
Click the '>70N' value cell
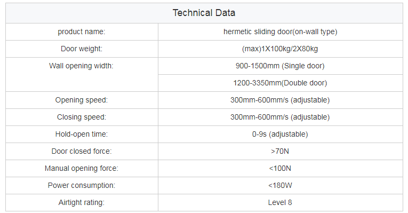280,151
